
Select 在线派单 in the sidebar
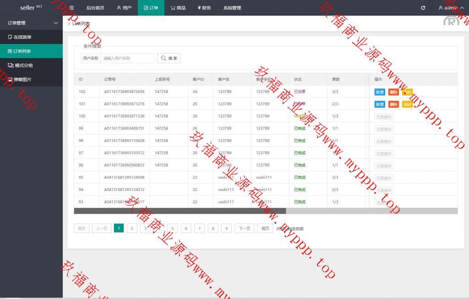click(22, 37)
